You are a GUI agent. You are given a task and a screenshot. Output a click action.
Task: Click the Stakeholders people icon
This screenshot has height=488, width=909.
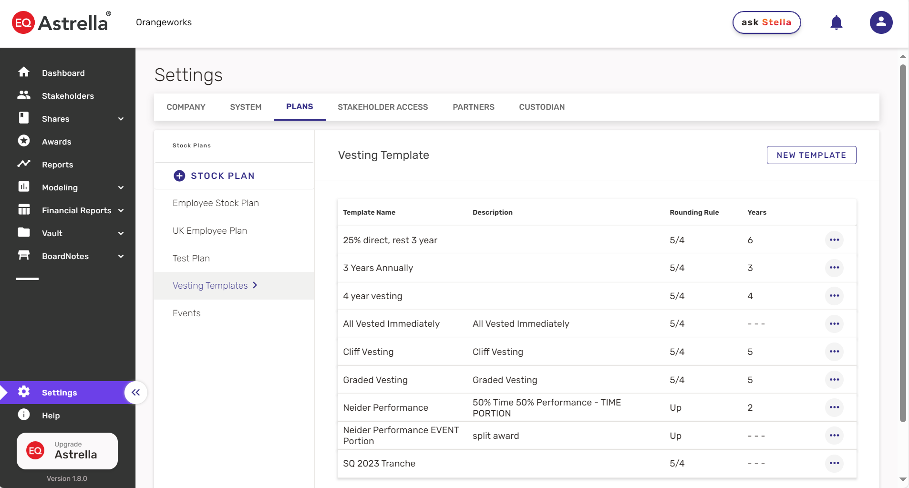coord(24,95)
